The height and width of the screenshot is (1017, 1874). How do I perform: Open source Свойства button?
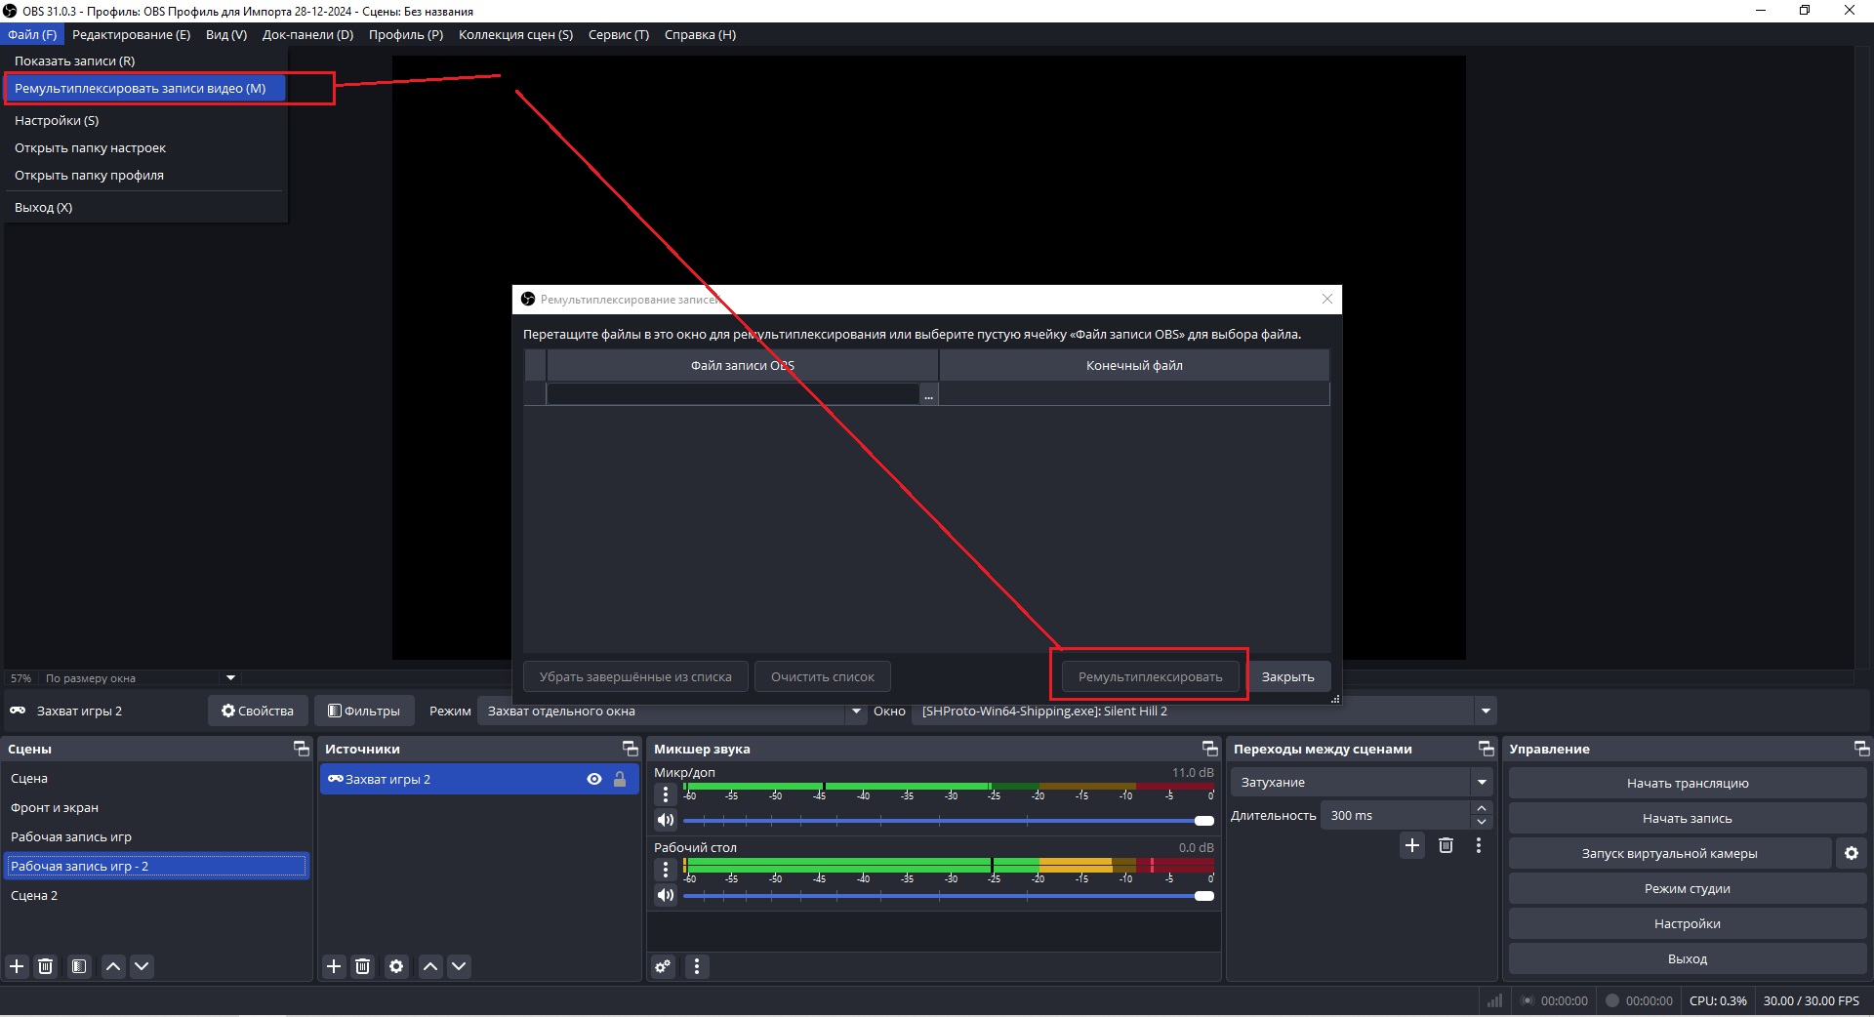(258, 711)
